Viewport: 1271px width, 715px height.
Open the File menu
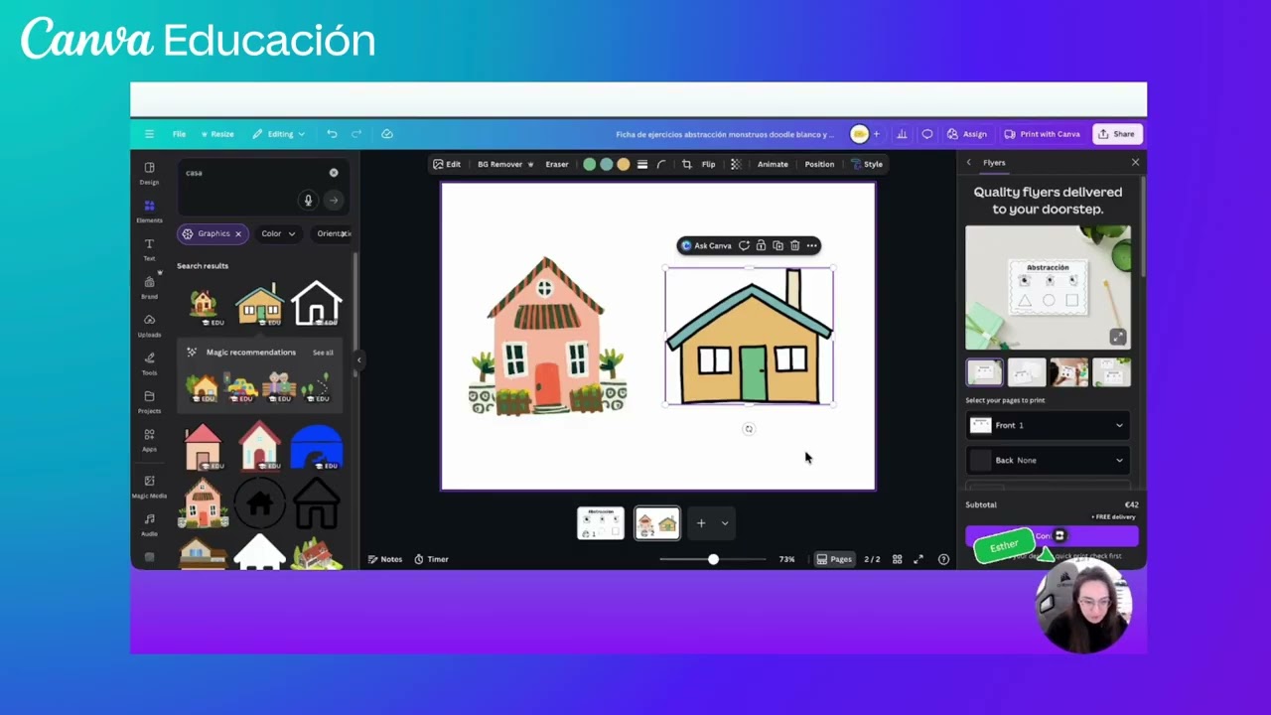point(179,134)
